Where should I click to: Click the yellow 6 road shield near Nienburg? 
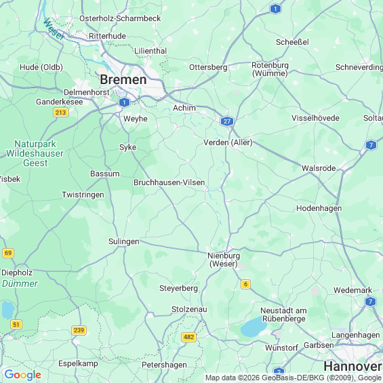coord(245,284)
